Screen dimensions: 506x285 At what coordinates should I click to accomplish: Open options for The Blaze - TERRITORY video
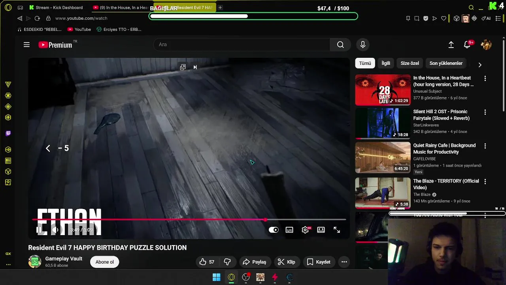pyautogui.click(x=485, y=181)
